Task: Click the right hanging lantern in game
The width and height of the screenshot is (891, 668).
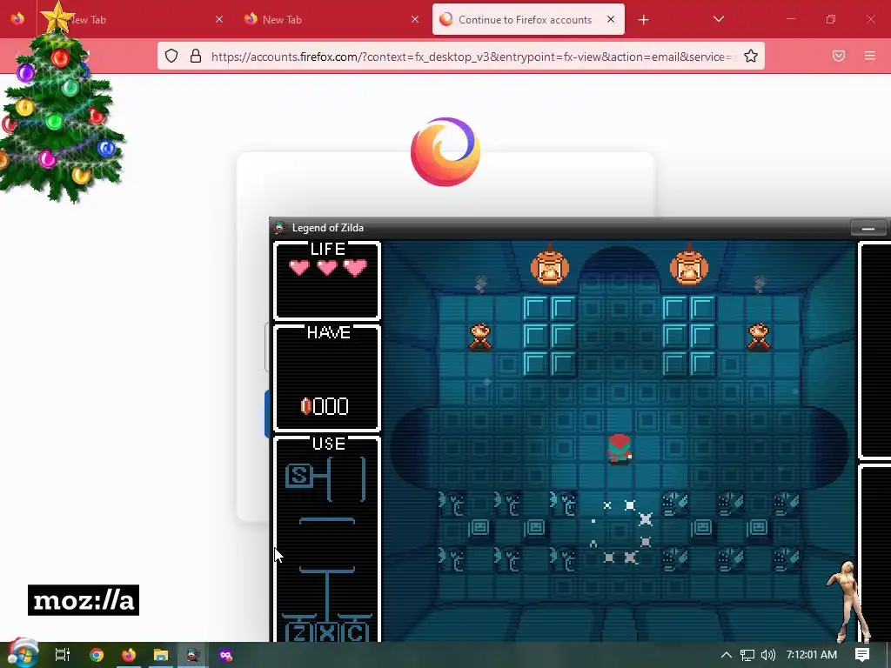Action: pos(689,266)
